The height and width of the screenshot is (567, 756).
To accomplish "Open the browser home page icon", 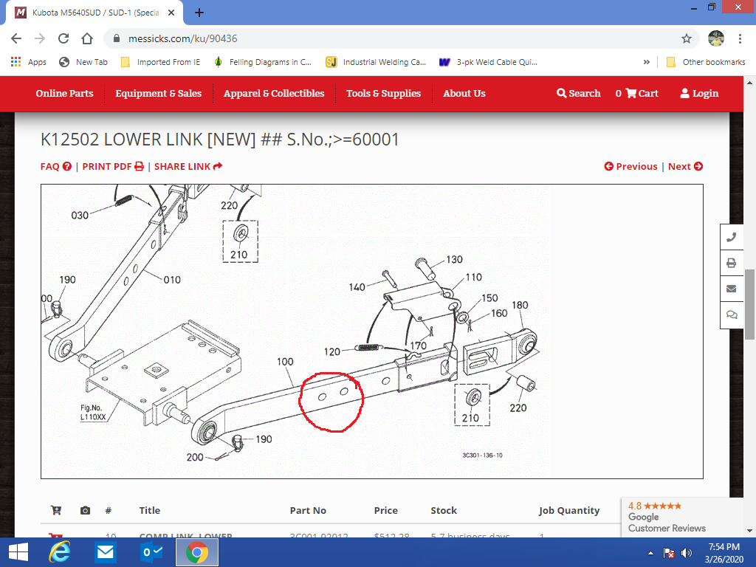I will [x=87, y=38].
